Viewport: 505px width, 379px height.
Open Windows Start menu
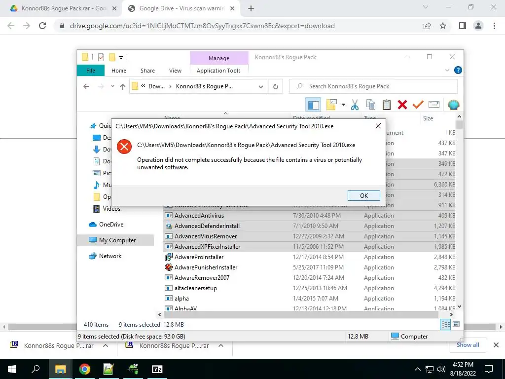click(x=12, y=369)
